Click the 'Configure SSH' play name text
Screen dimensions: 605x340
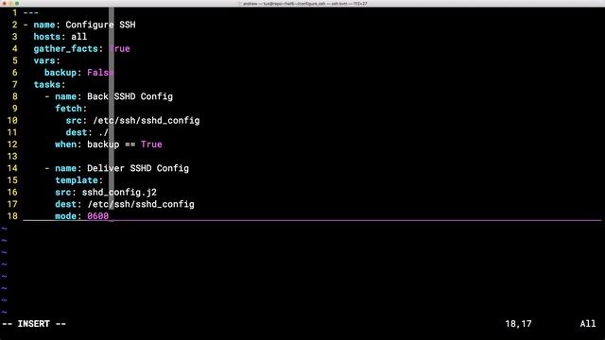[100, 25]
